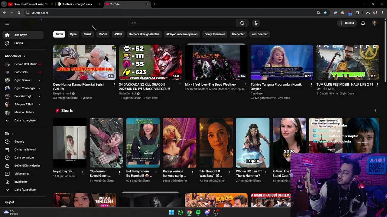Open the beyaz bayrak short

tap(70, 143)
